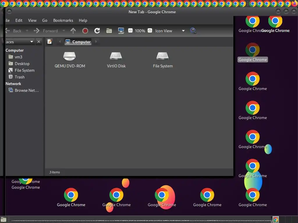Click the Computer path bar button
This screenshot has width=298, height=223.
78,42
